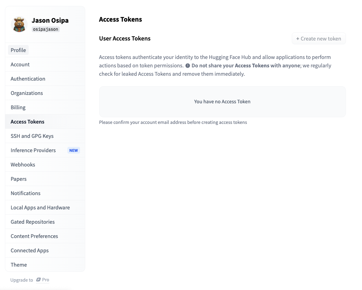Open Notifications settings

pos(45,193)
